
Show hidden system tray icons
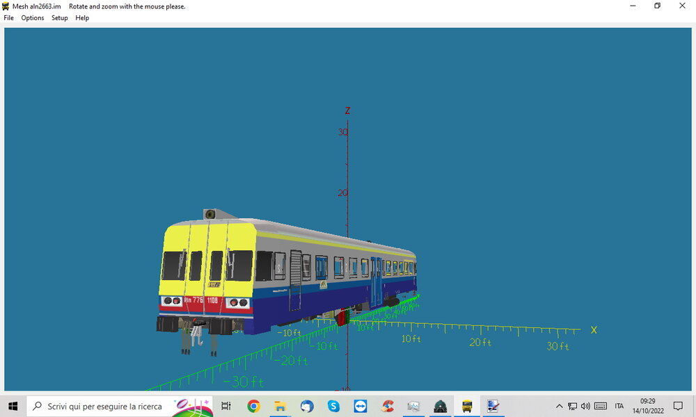coord(560,406)
